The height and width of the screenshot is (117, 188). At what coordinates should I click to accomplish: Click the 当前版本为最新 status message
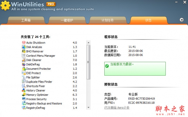(122, 64)
